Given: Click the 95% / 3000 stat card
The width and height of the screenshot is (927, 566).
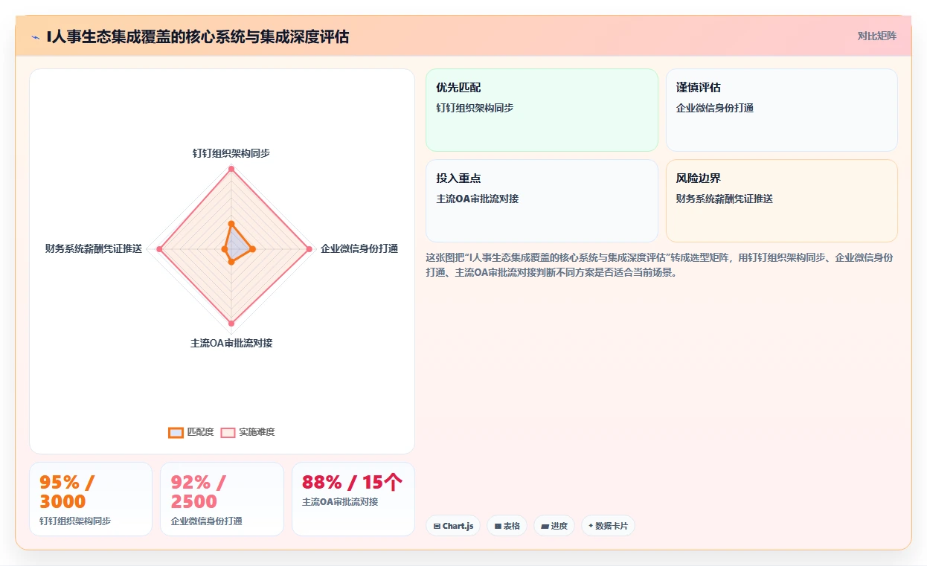Looking at the screenshot, I should (x=91, y=499).
